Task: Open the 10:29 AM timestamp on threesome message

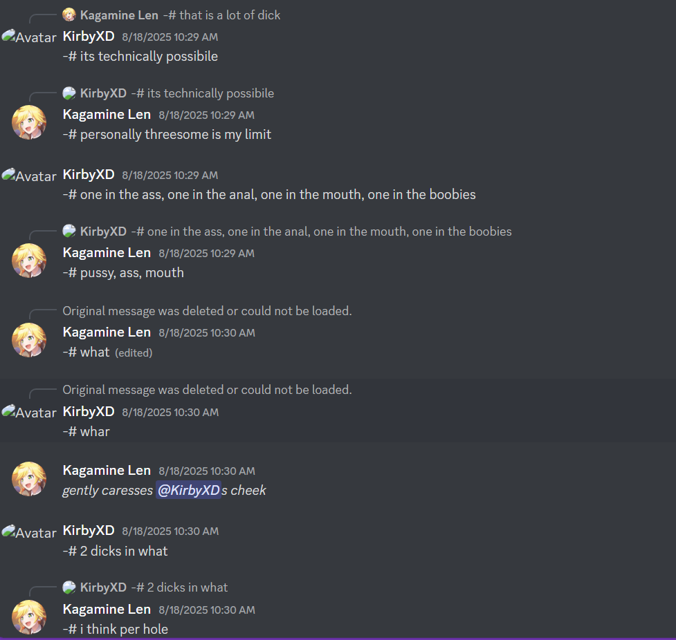Action: click(x=206, y=115)
